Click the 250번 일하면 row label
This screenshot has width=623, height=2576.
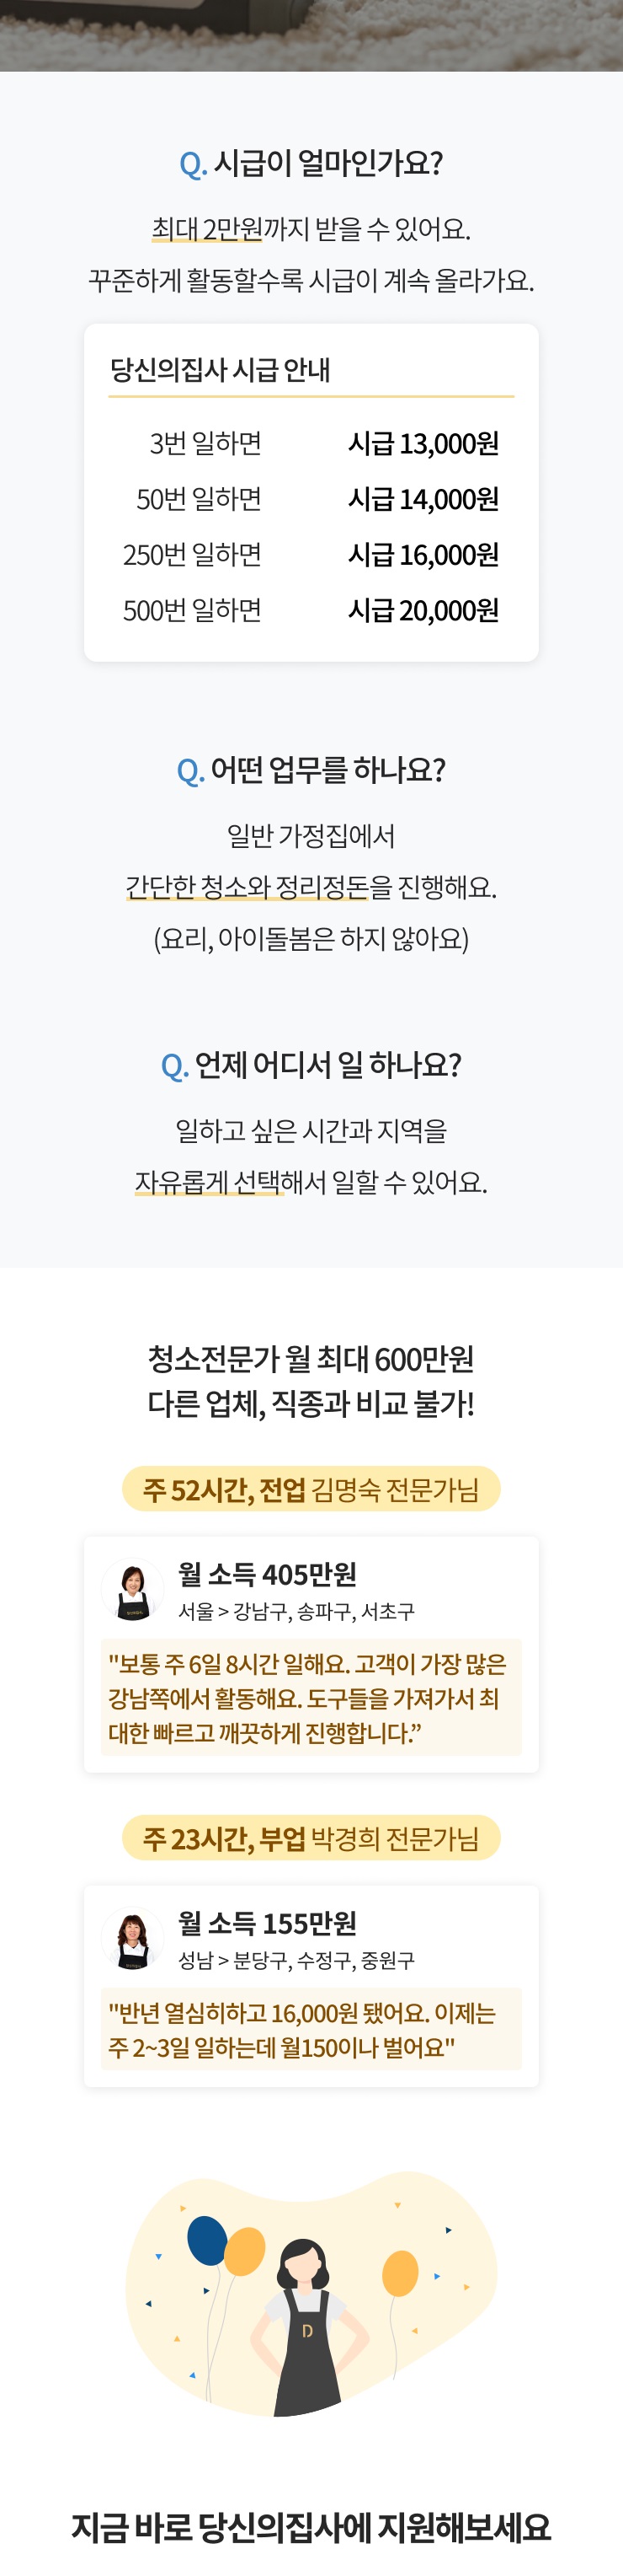pos(193,555)
